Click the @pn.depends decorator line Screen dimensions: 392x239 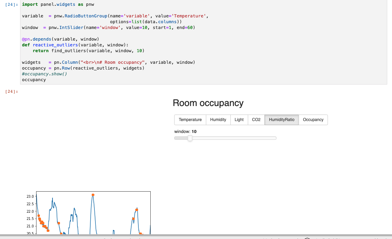tap(41, 39)
